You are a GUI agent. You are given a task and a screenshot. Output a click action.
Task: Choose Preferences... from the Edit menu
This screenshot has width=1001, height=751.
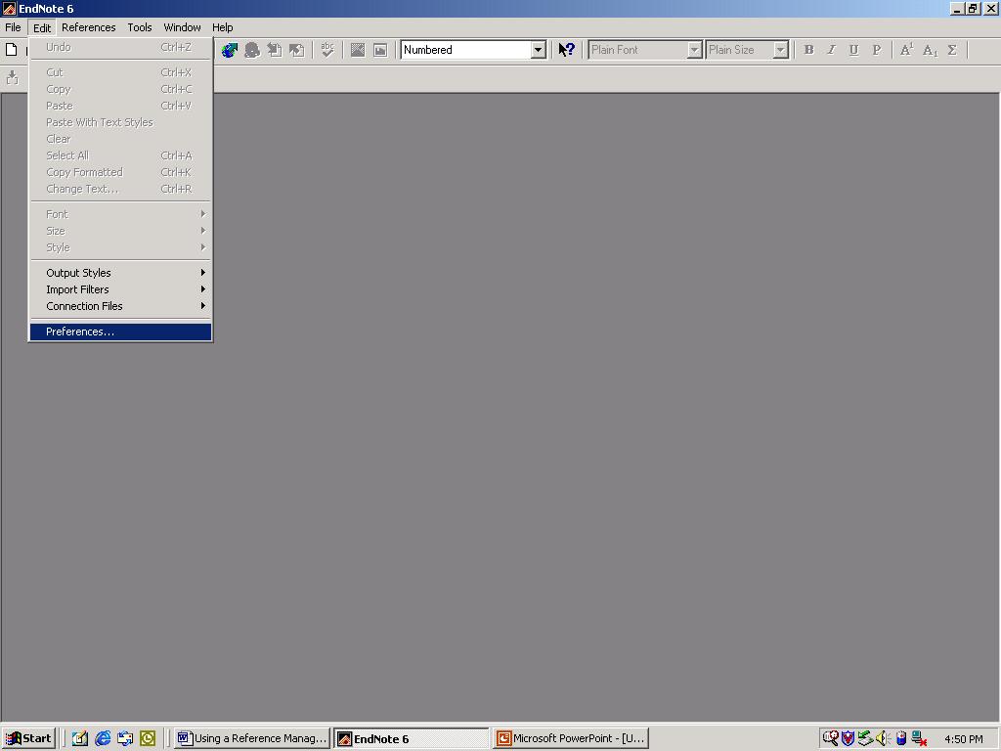click(120, 331)
